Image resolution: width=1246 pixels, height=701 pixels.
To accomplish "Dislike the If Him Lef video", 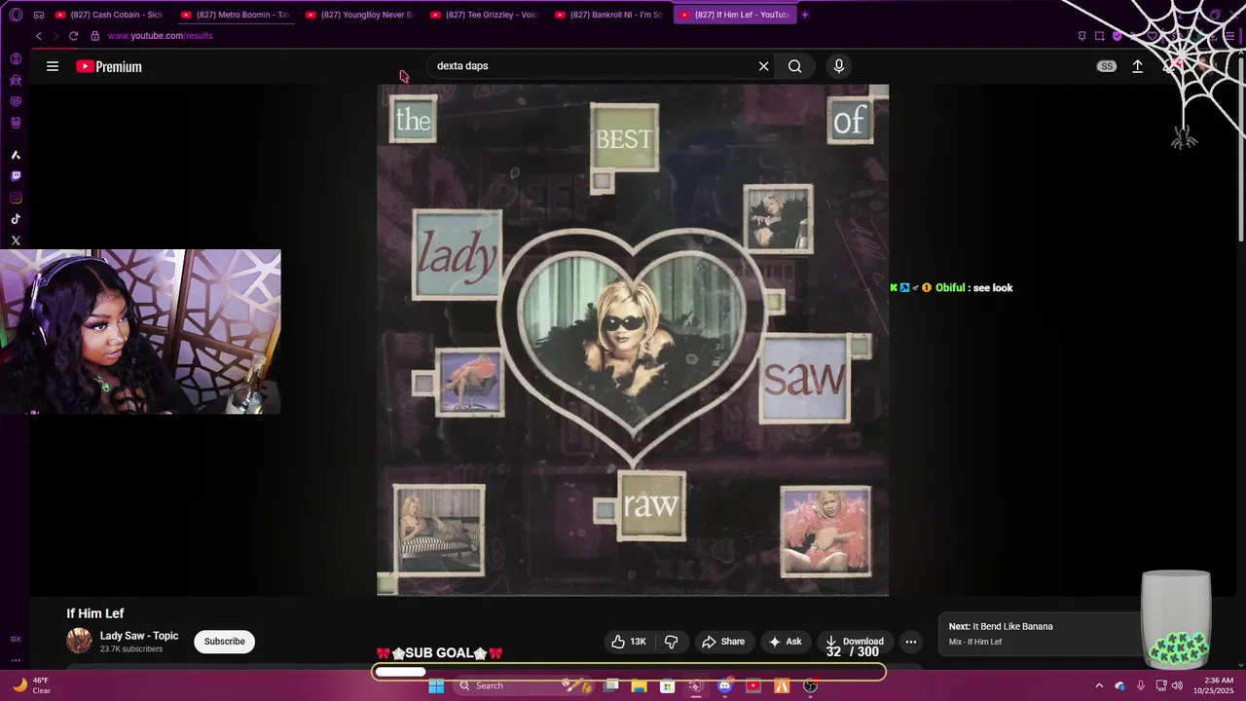I will 672,642.
